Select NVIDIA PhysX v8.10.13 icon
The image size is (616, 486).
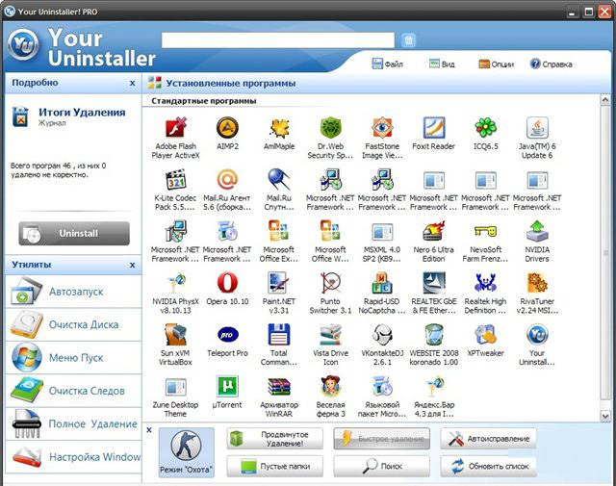pos(175,283)
